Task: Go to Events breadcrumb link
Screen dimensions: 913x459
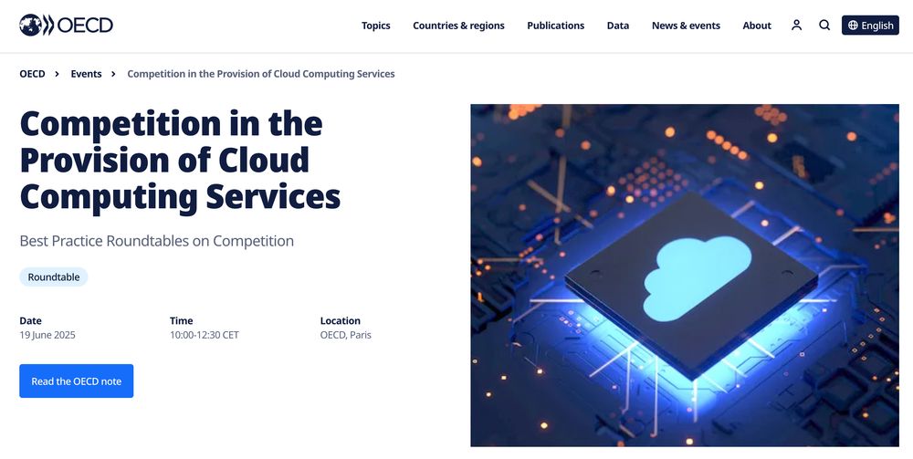Action: pyautogui.click(x=86, y=74)
